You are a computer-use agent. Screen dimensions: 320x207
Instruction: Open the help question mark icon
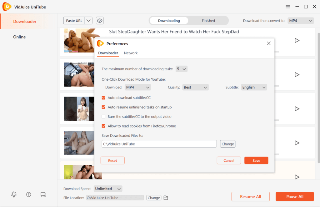[x=28, y=194]
